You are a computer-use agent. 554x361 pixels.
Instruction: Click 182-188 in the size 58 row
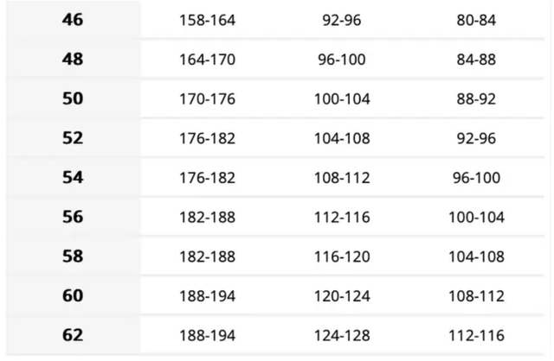point(208,256)
